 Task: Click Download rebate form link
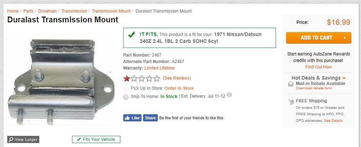[314, 88]
